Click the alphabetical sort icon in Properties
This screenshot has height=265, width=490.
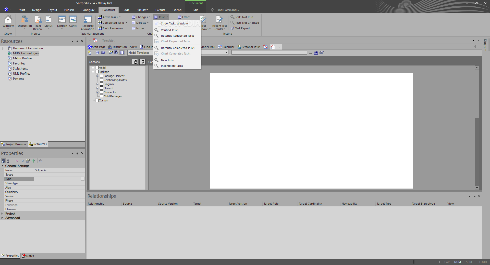pos(9,161)
